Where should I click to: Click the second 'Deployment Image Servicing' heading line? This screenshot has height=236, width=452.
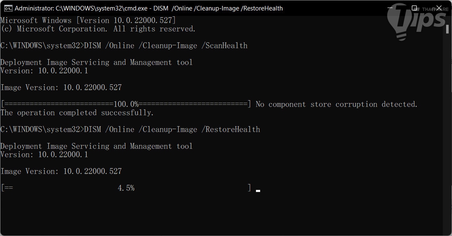point(96,146)
